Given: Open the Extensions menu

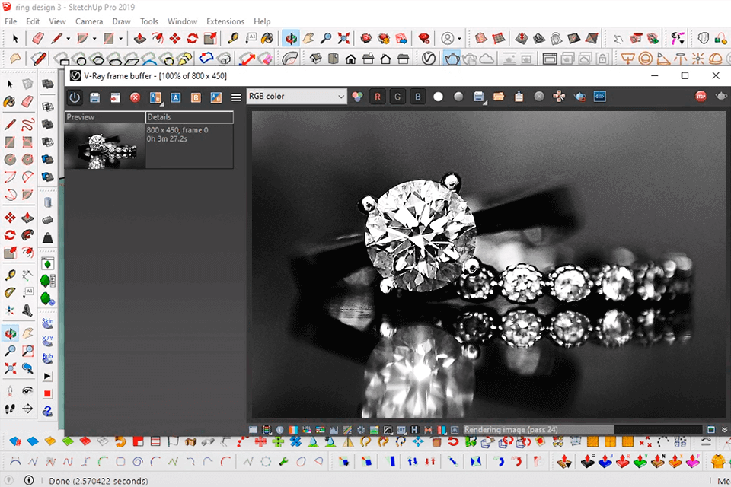Looking at the screenshot, I should [x=225, y=21].
